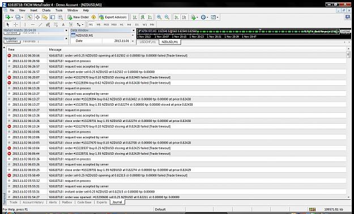The height and width of the screenshot is (214, 354).
Task: Switch to the NZDUSD,M1 chart tab
Action: (x=170, y=42)
